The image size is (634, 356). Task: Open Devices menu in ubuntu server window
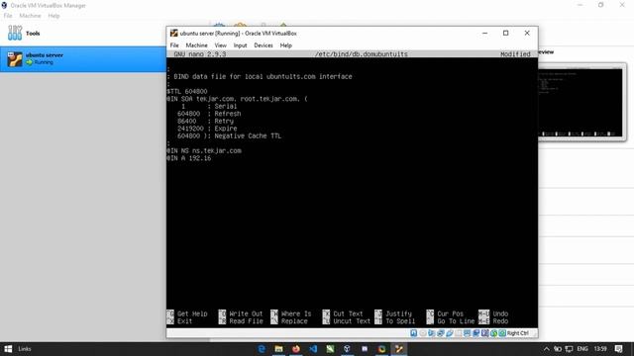tap(264, 45)
